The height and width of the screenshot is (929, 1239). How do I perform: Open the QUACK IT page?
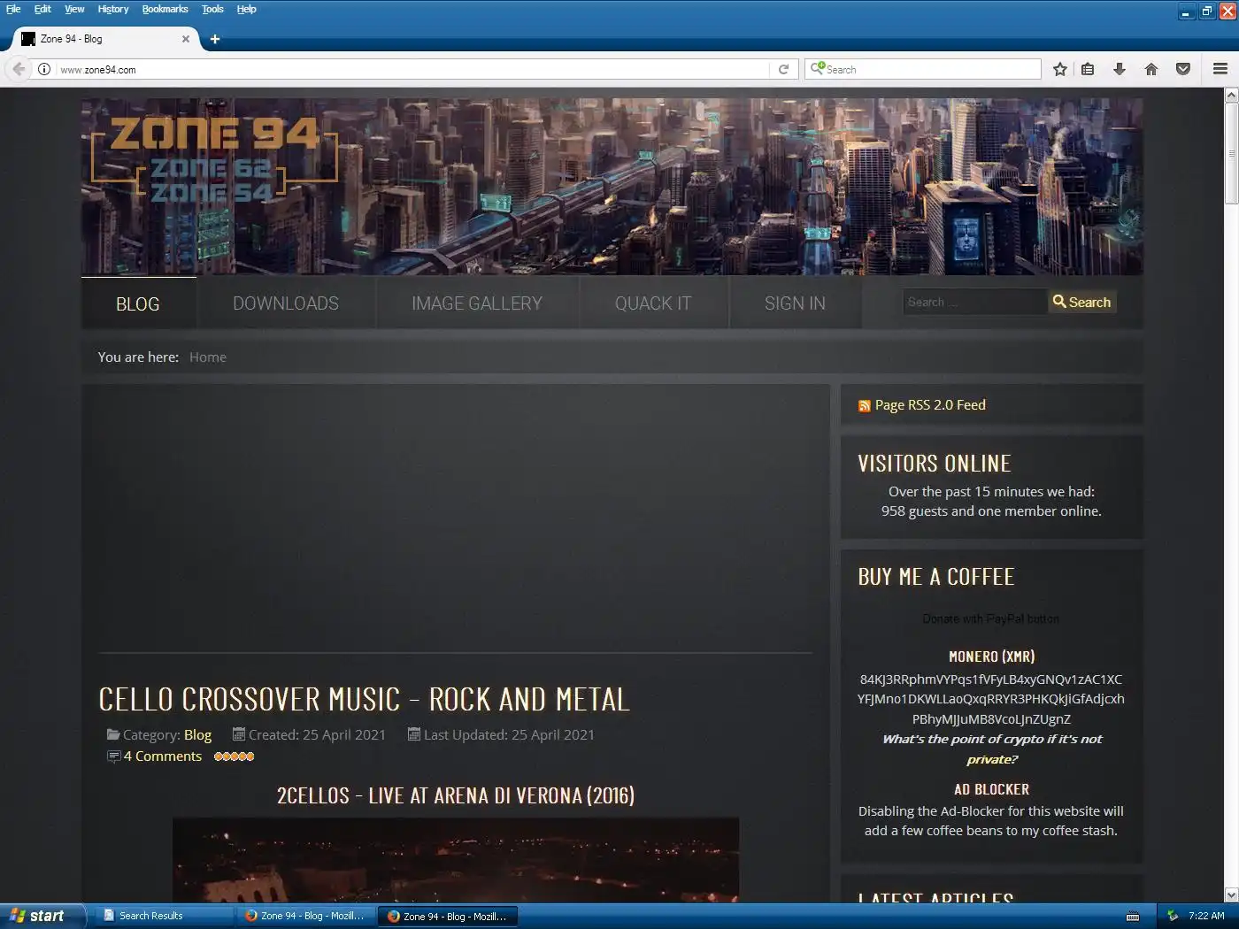(x=653, y=303)
